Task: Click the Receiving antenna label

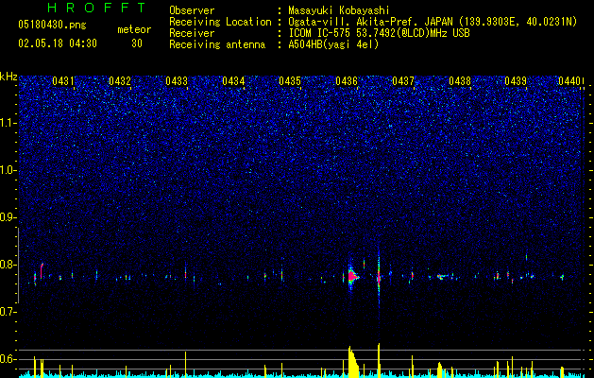Action: click(x=217, y=44)
